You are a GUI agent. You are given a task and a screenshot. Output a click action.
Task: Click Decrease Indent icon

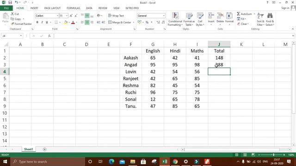click(x=99, y=23)
